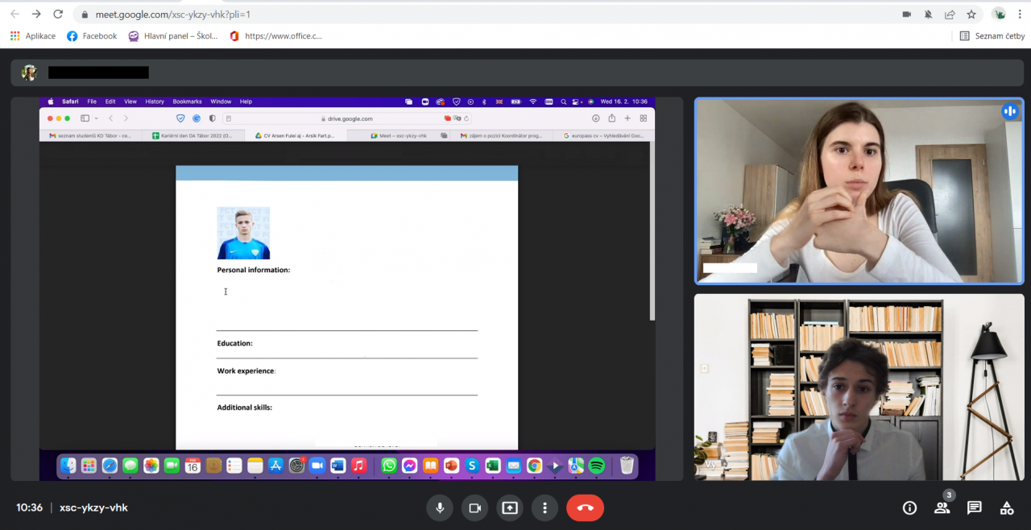Turn off the camera in call controls
Image resolution: width=1031 pixels, height=530 pixels.
coord(474,507)
